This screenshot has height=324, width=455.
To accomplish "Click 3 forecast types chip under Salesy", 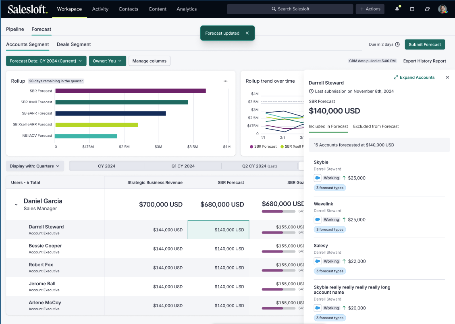I will tap(330, 271).
